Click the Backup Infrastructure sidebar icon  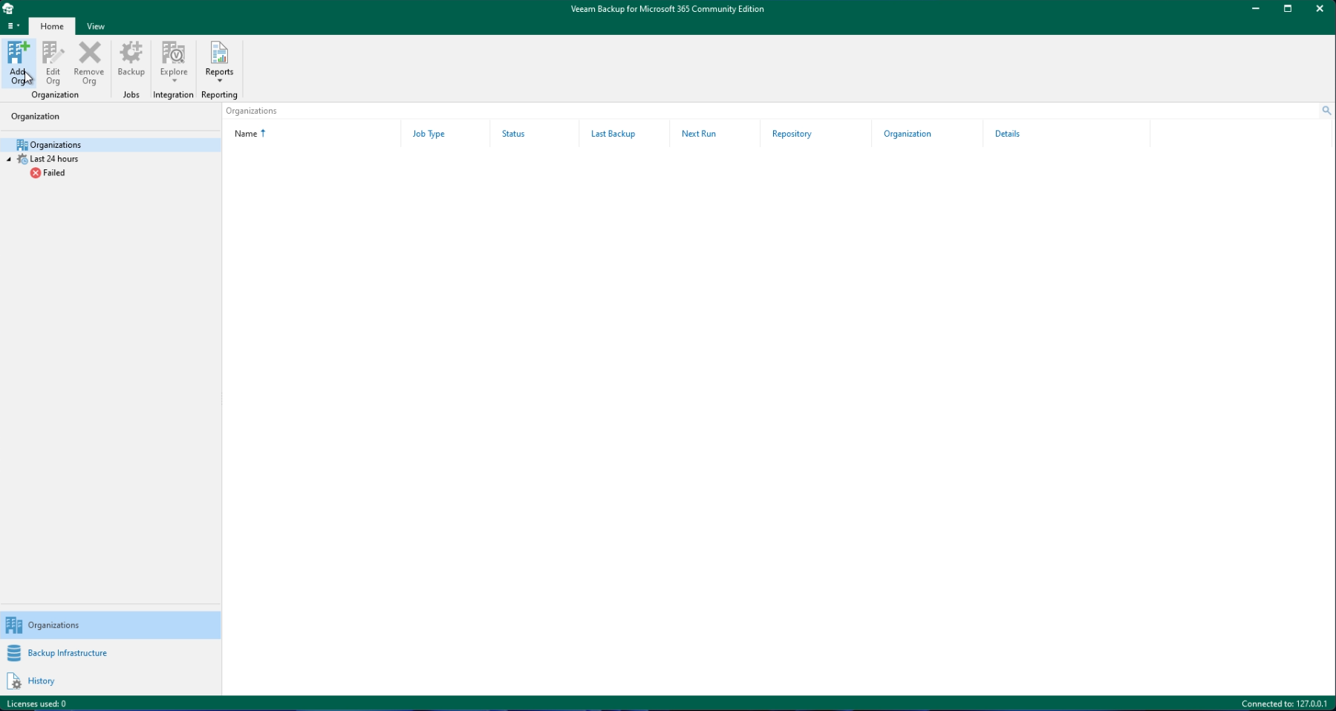click(14, 652)
